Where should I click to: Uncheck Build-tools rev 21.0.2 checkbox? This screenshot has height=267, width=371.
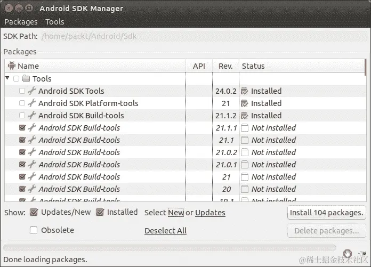[x=22, y=152]
